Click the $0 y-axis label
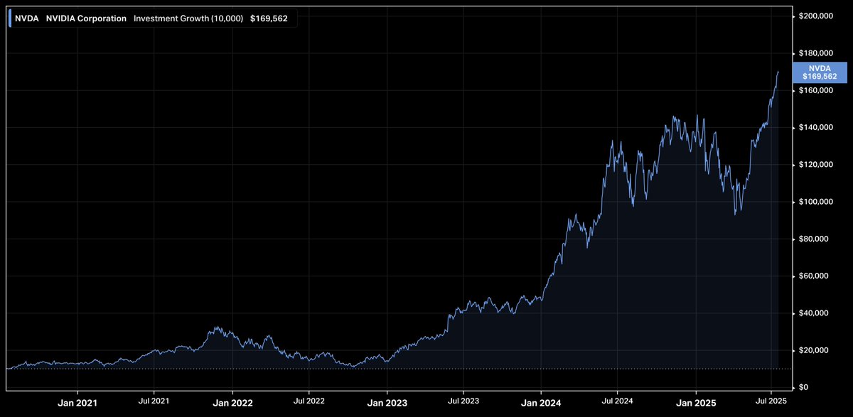This screenshot has height=417, width=853. [804, 388]
